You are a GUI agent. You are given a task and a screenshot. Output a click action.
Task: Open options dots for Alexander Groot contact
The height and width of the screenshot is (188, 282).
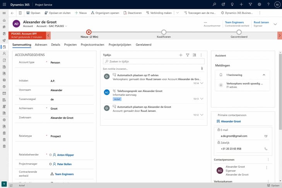[267, 167]
